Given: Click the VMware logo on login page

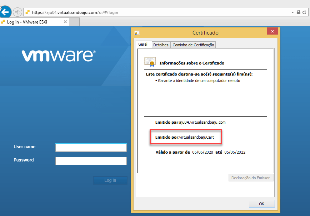Looking at the screenshot, I should click(59, 56).
